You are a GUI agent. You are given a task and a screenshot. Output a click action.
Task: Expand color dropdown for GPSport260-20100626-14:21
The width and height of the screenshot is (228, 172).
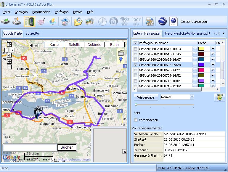[x=212, y=70]
